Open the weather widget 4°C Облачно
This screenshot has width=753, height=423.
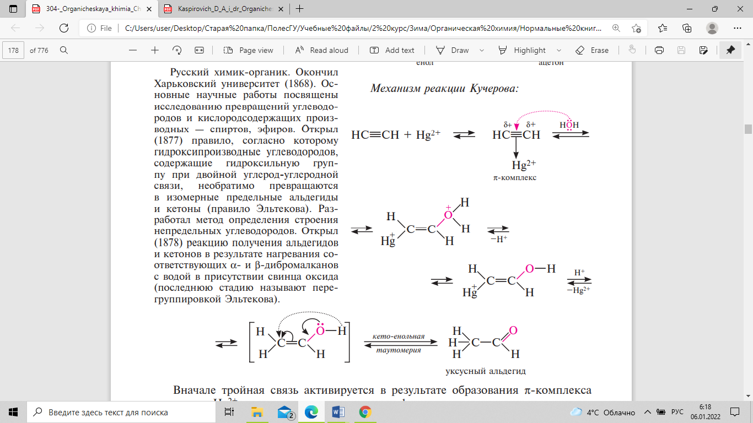coord(603,412)
